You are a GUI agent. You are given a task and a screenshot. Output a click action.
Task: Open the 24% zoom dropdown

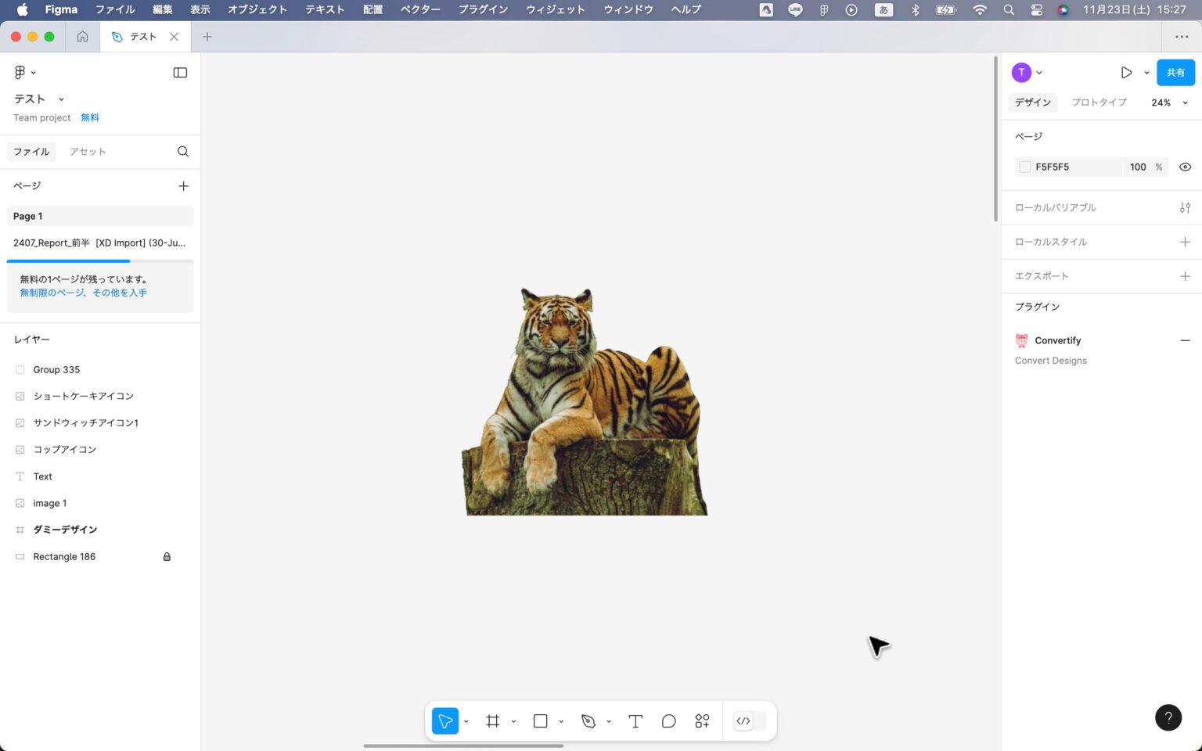(x=1168, y=102)
